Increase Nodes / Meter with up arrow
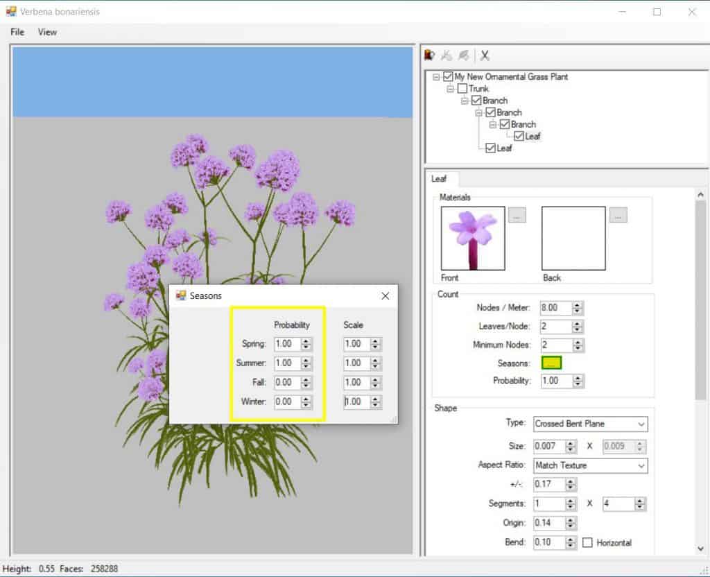710x577 pixels. (x=577, y=305)
